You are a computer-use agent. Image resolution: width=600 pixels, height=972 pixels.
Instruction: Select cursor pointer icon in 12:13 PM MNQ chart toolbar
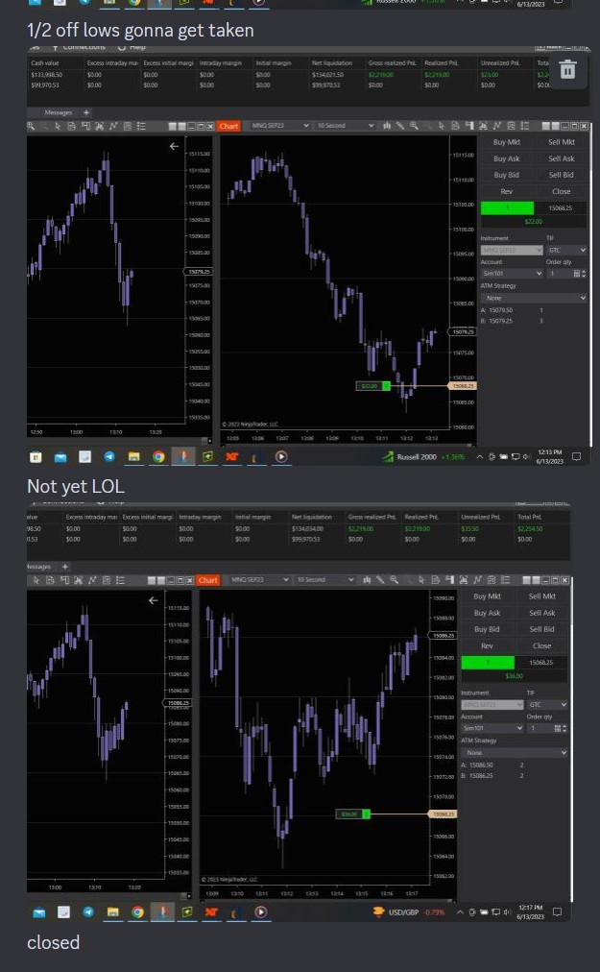(x=442, y=126)
